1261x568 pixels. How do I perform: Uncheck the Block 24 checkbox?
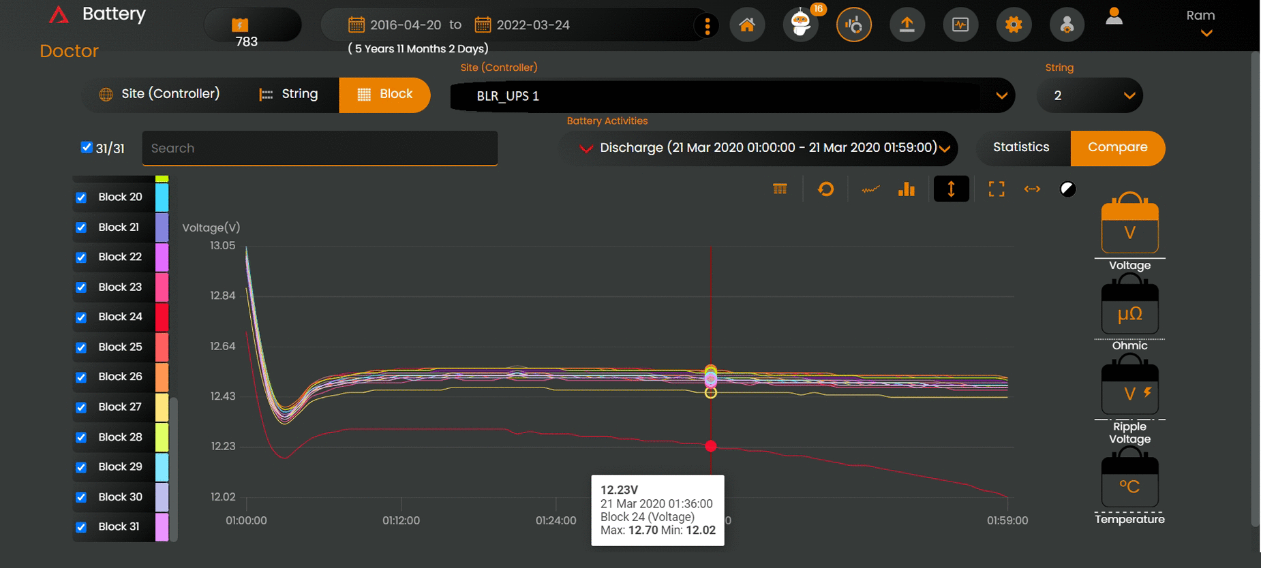point(81,317)
